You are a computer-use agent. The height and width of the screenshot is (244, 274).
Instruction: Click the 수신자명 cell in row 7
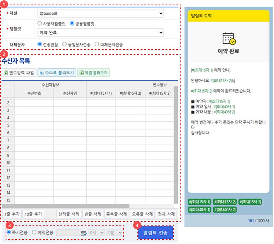[70, 140]
